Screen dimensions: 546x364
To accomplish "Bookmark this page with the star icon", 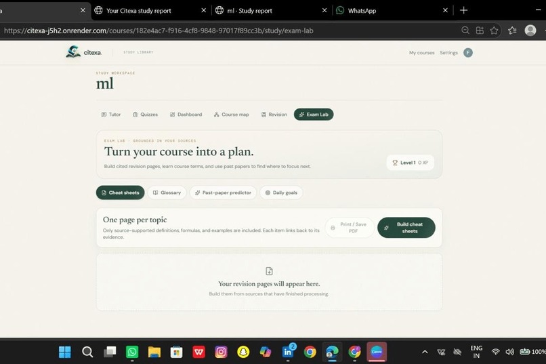I will coord(494,31).
